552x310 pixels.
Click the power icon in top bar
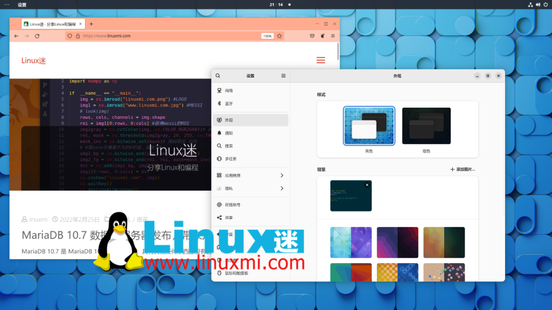tap(546, 5)
